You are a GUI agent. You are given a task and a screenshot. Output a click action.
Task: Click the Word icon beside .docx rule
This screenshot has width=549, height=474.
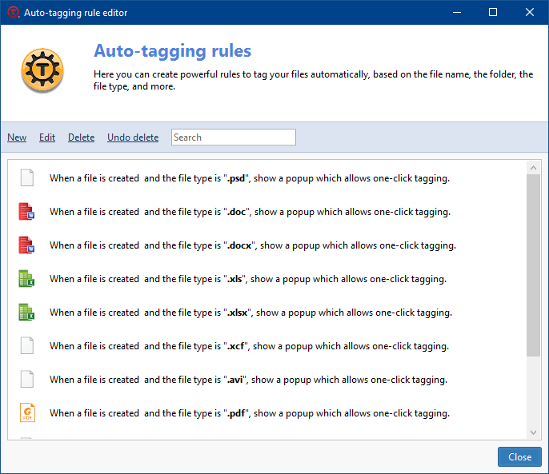(27, 245)
